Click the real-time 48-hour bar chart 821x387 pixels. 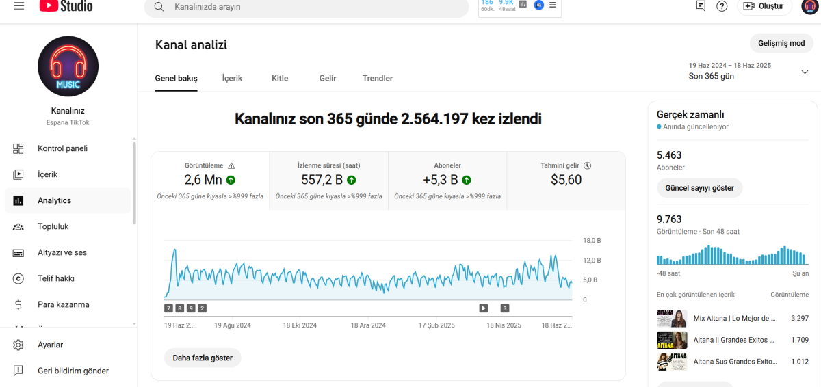[x=732, y=255]
